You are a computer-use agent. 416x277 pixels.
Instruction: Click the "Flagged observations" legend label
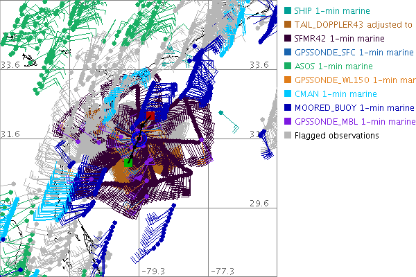[336, 135]
